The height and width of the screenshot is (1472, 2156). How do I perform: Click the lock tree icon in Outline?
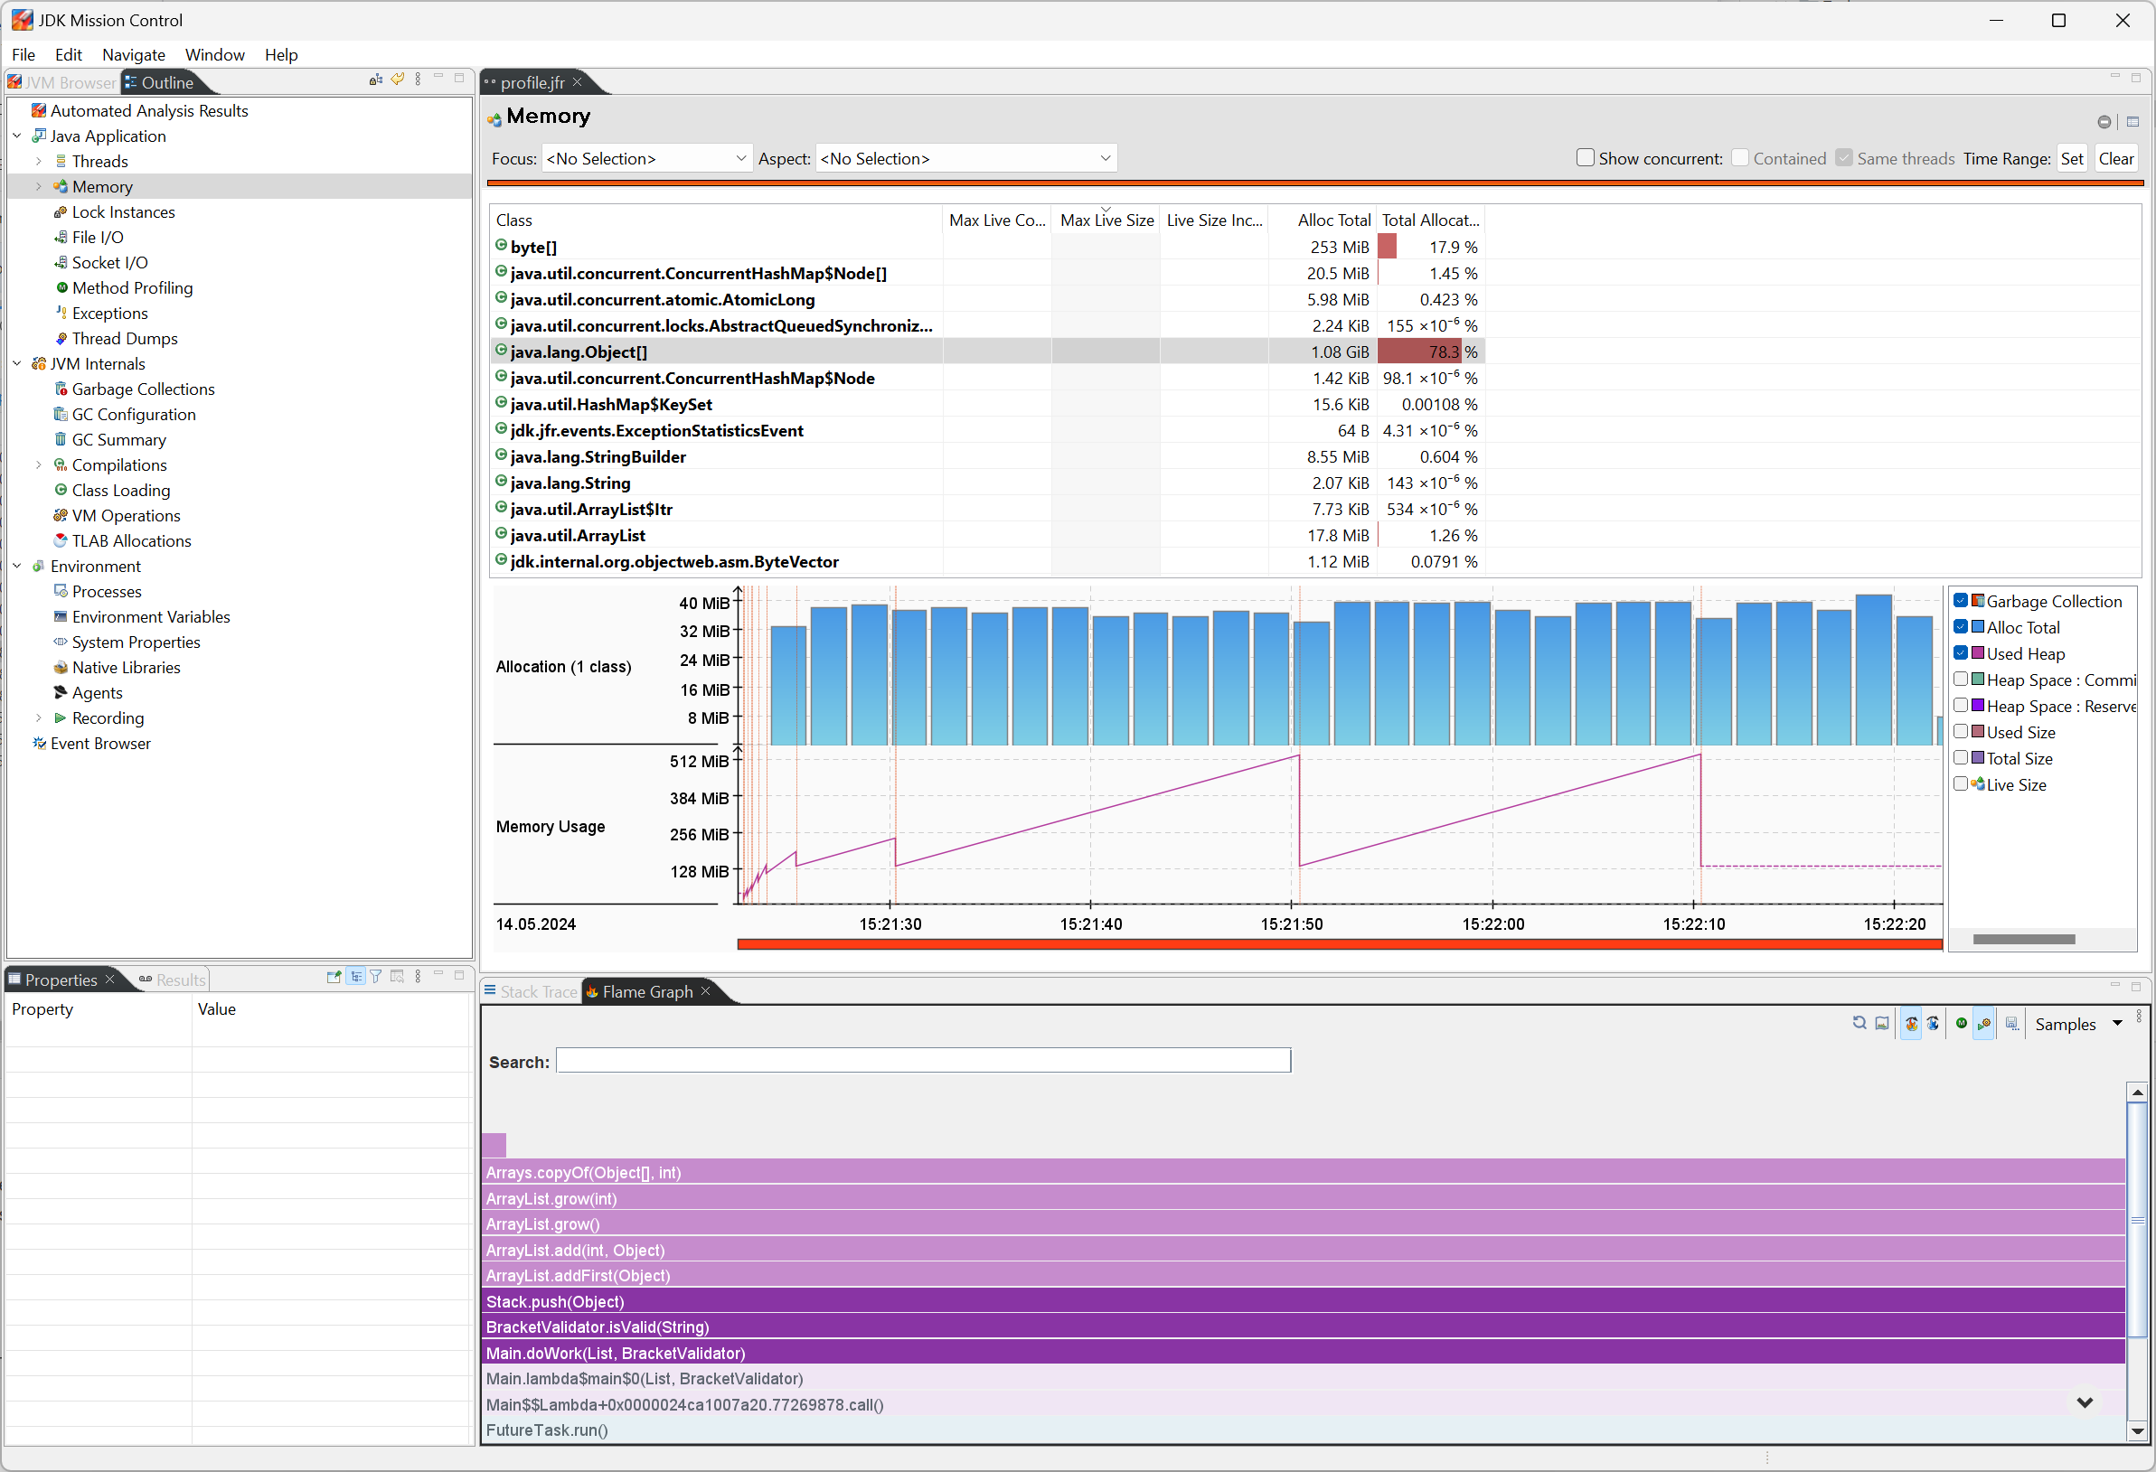tap(376, 80)
